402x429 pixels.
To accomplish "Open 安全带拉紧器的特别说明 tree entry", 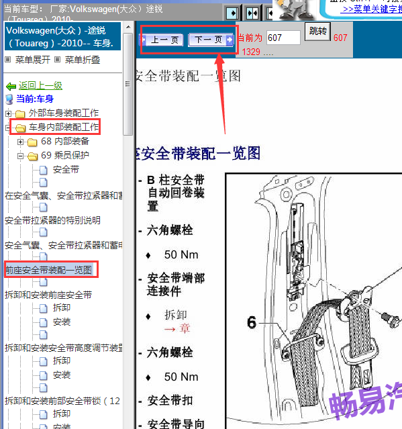I will (x=52, y=220).
